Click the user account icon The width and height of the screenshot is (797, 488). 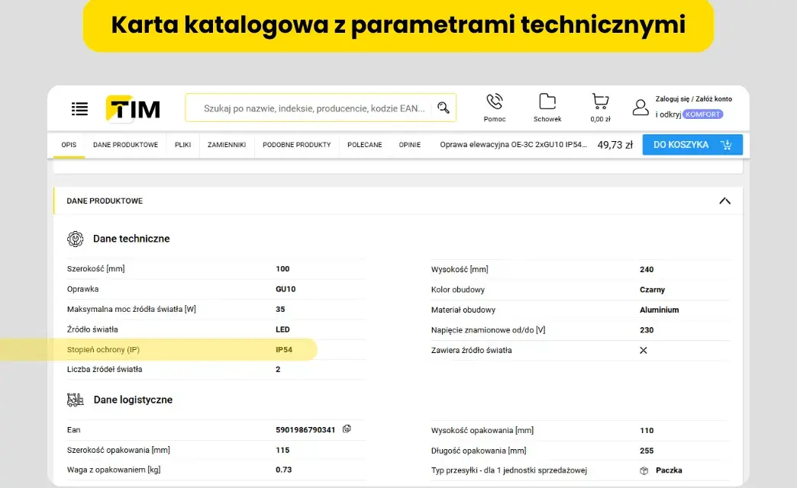tap(641, 108)
